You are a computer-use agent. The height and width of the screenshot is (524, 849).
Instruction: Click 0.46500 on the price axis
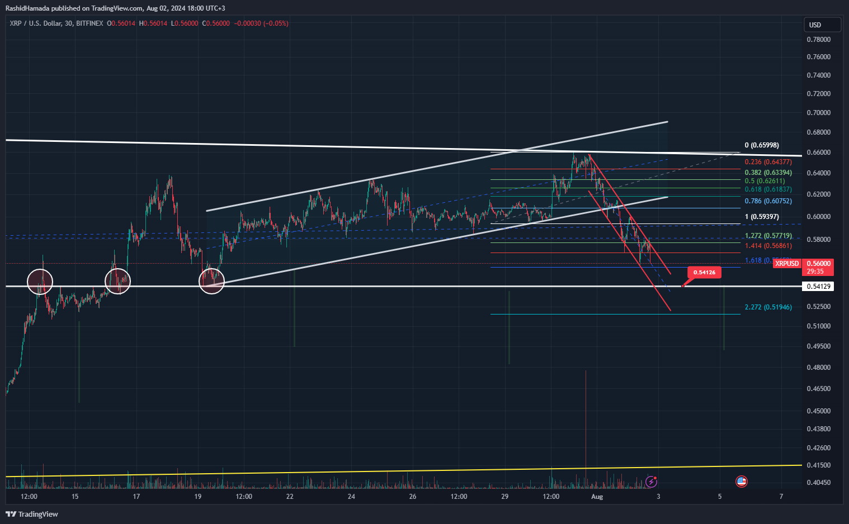(x=818, y=389)
